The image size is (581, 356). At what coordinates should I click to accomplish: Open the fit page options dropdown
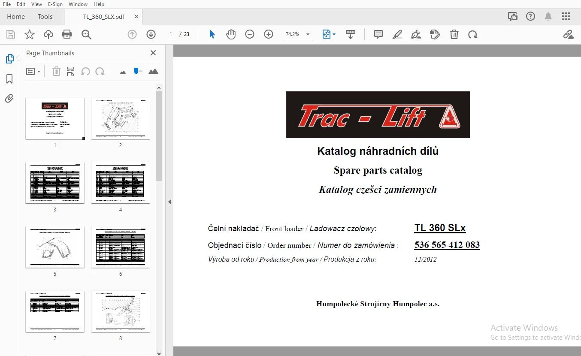point(329,34)
